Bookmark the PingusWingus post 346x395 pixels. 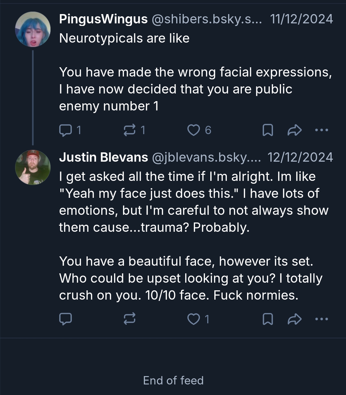(x=268, y=130)
